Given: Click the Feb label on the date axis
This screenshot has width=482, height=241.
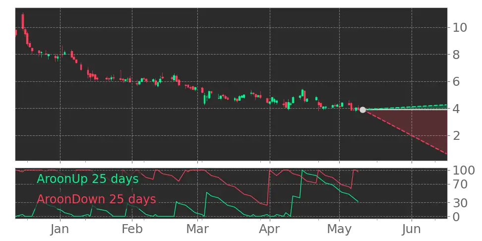Looking at the screenshot, I should [x=132, y=229].
